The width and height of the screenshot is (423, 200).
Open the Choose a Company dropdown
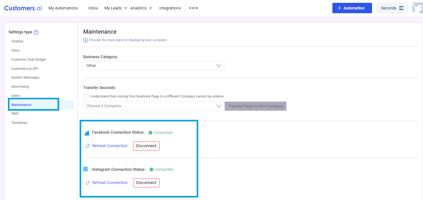tap(154, 106)
